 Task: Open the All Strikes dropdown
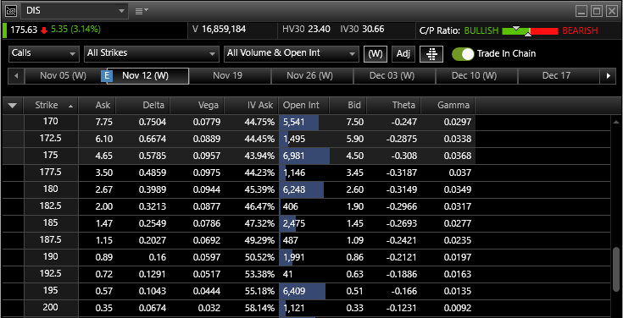pyautogui.click(x=152, y=53)
